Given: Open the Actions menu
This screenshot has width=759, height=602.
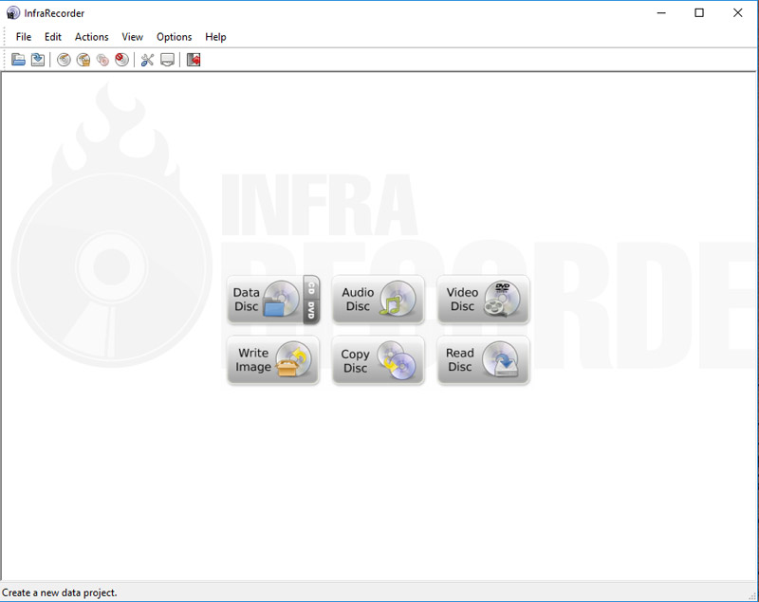Looking at the screenshot, I should (91, 37).
